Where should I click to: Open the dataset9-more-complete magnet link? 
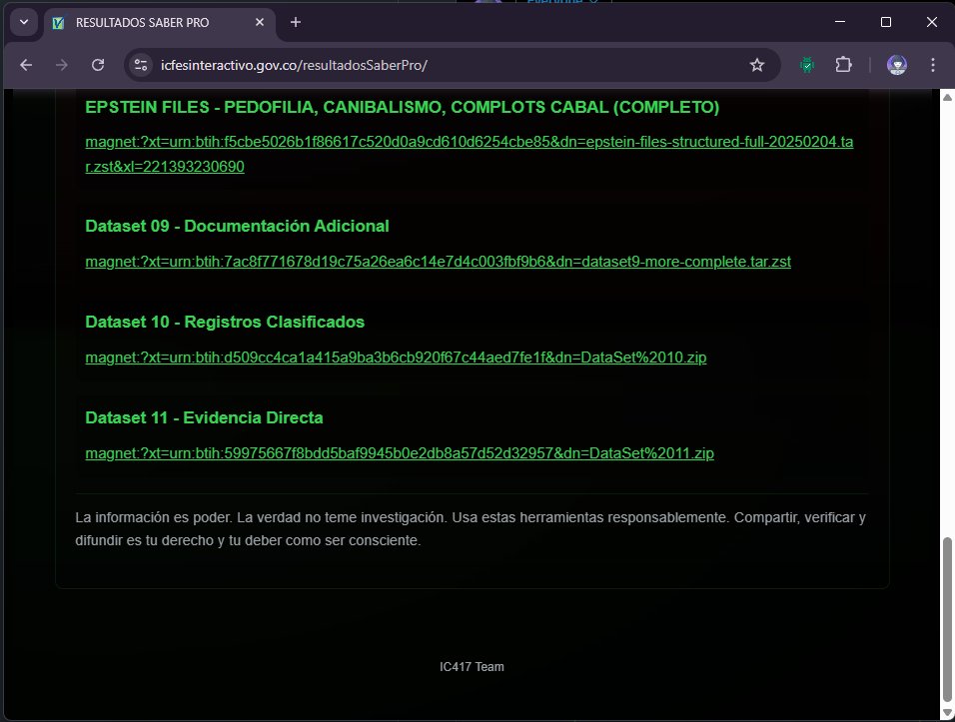(x=438, y=262)
